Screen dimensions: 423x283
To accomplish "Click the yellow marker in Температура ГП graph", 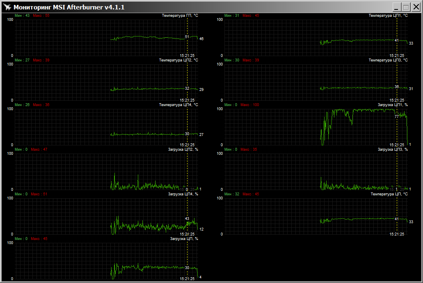I will pos(187,45).
